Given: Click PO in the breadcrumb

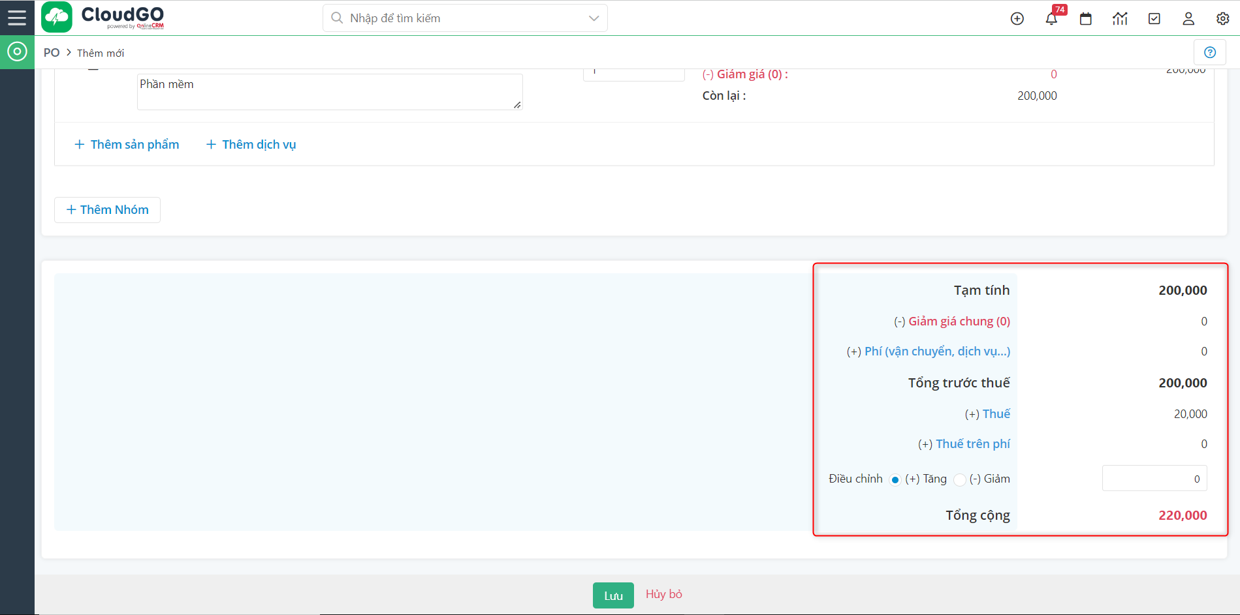Looking at the screenshot, I should [52, 53].
